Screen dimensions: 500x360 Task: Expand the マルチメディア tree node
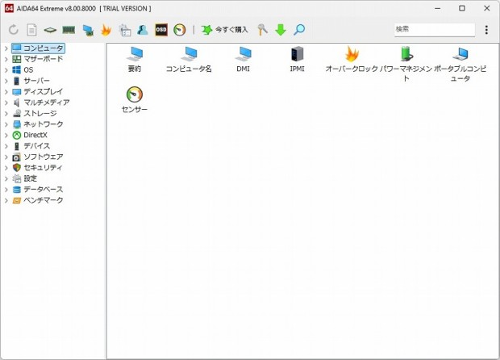click(6, 103)
